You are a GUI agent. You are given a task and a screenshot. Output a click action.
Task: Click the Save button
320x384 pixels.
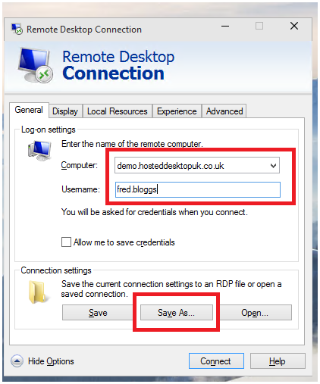[x=98, y=313]
